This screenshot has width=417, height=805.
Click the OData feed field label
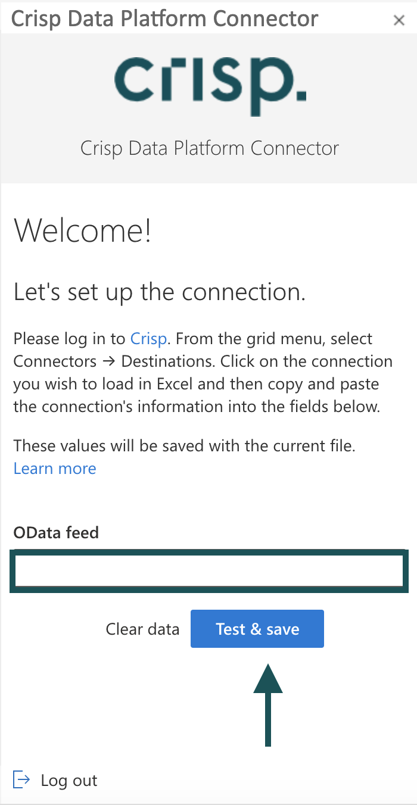point(56,532)
